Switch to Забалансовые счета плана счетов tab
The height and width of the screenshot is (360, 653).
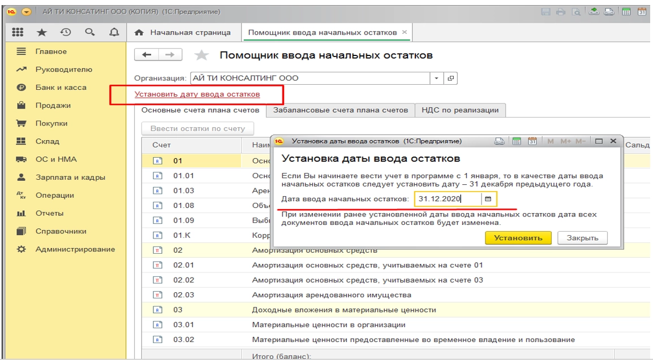tap(341, 110)
